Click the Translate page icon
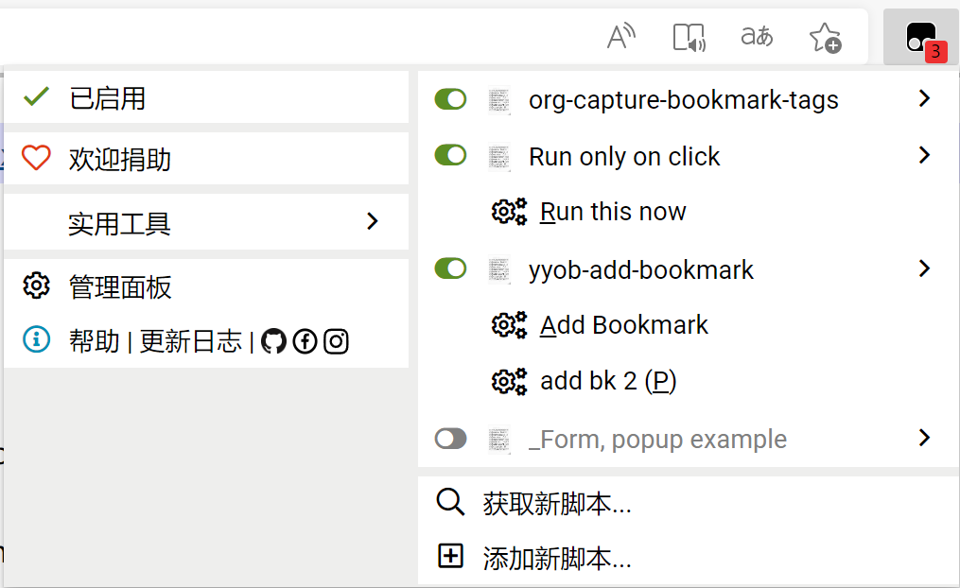This screenshot has height=588, width=960. pyautogui.click(x=757, y=38)
